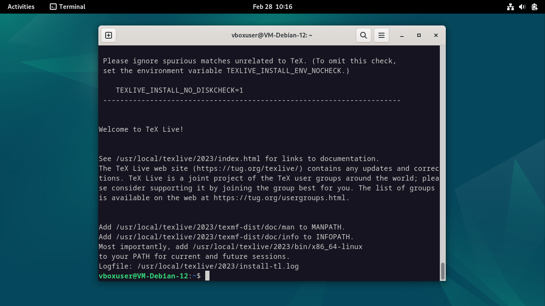Click the install-tl.log logfile path
Image resolution: width=545 pixels, height=306 pixels.
tap(218, 266)
